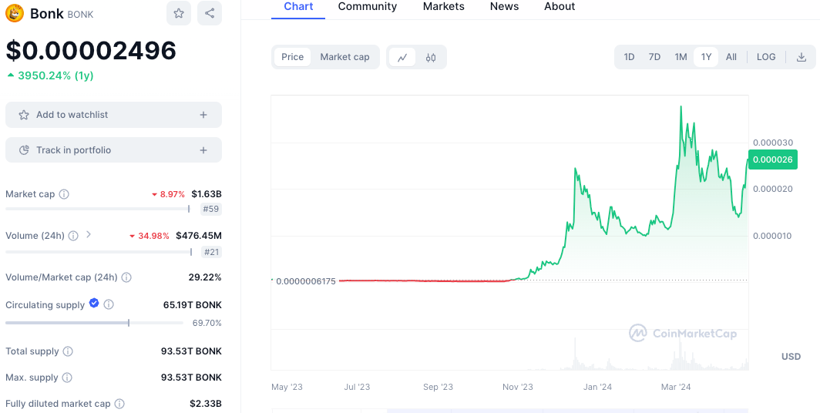Image resolution: width=820 pixels, height=413 pixels.
Task: Open the share icon button
Action: point(210,13)
